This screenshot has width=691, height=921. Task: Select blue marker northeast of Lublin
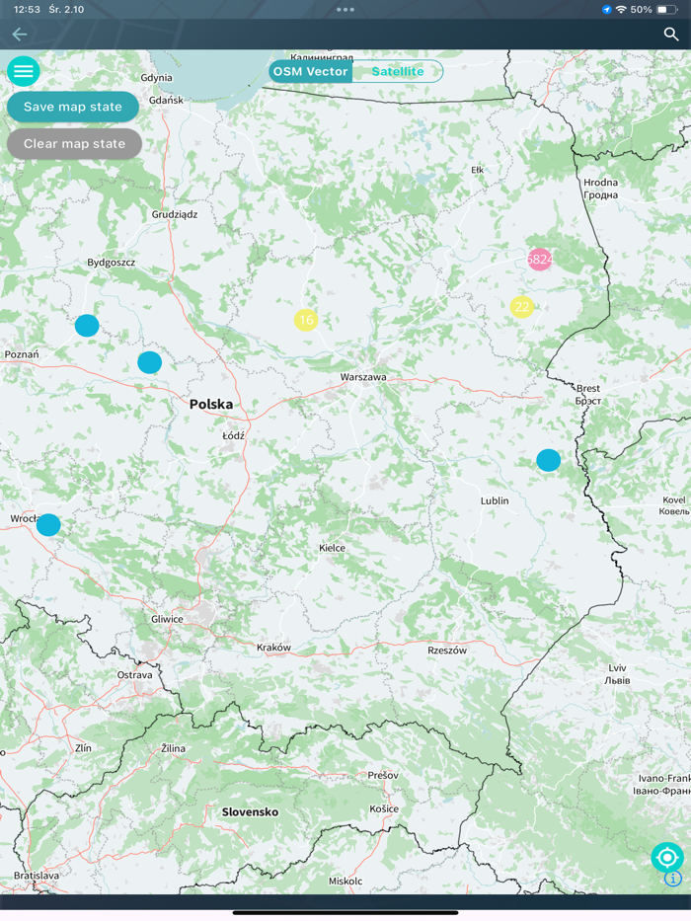(548, 460)
